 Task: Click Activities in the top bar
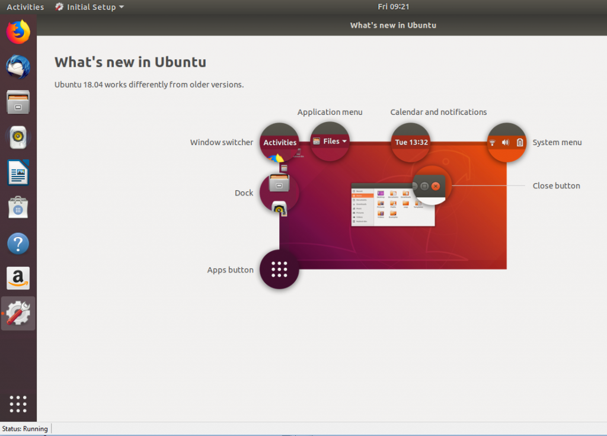pyautogui.click(x=25, y=7)
